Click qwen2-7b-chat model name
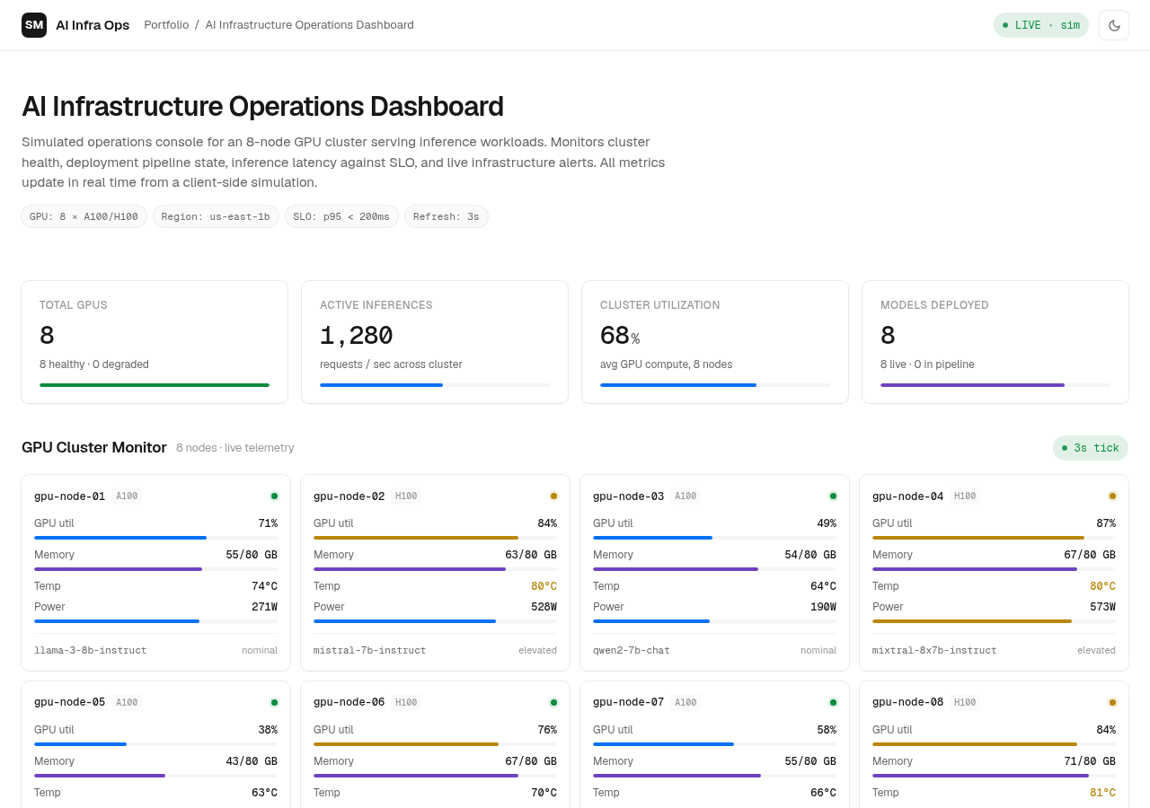Image resolution: width=1150 pixels, height=808 pixels. pyautogui.click(x=631, y=650)
